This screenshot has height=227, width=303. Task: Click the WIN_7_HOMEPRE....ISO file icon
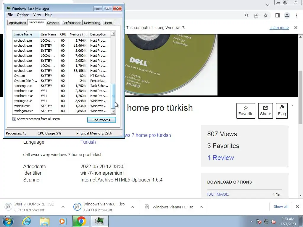pos(8,207)
